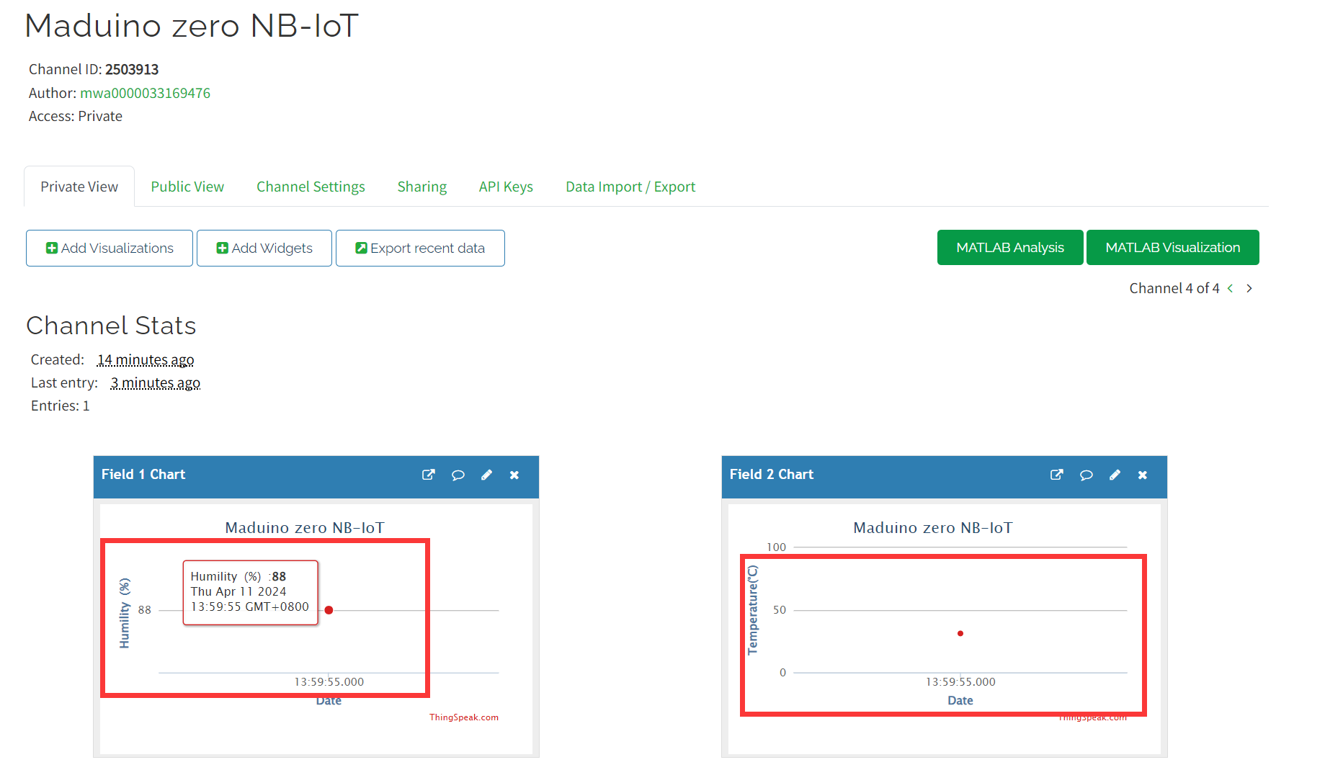Click Export recent data button
This screenshot has height=770, width=1325.
[x=420, y=248]
